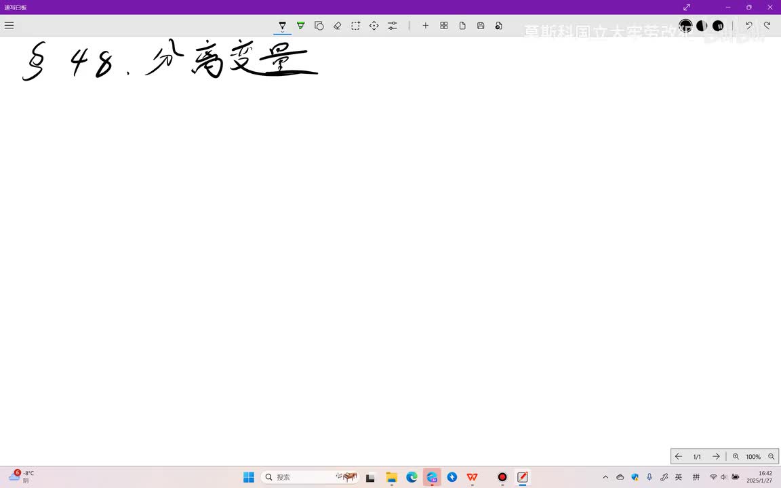This screenshot has height=488, width=781.
Task: Go to the previous page
Action: pyautogui.click(x=679, y=456)
